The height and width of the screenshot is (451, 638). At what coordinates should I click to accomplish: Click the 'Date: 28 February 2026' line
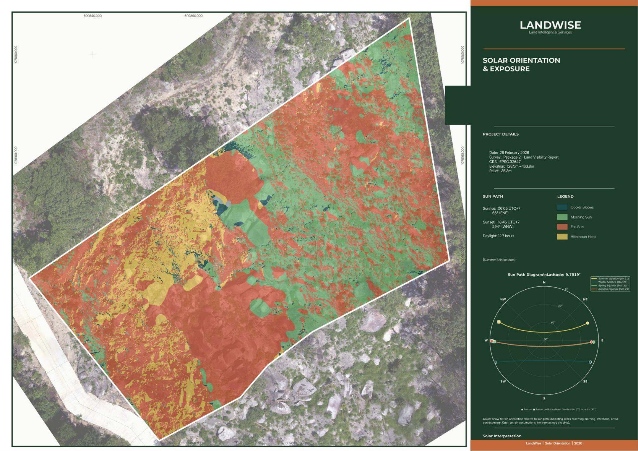point(509,153)
